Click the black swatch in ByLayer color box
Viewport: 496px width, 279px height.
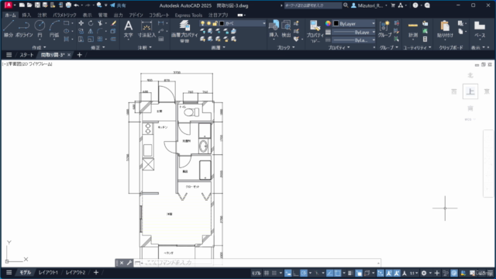pos(336,24)
